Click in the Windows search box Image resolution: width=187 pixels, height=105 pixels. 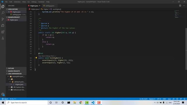tap(27, 102)
